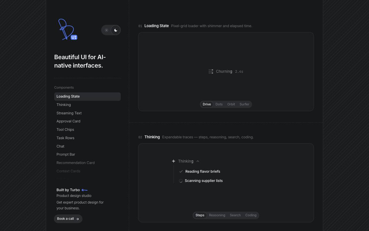Click the Reading flavor briefs step
Image resolution: width=369 pixels, height=231 pixels.
[x=203, y=172]
